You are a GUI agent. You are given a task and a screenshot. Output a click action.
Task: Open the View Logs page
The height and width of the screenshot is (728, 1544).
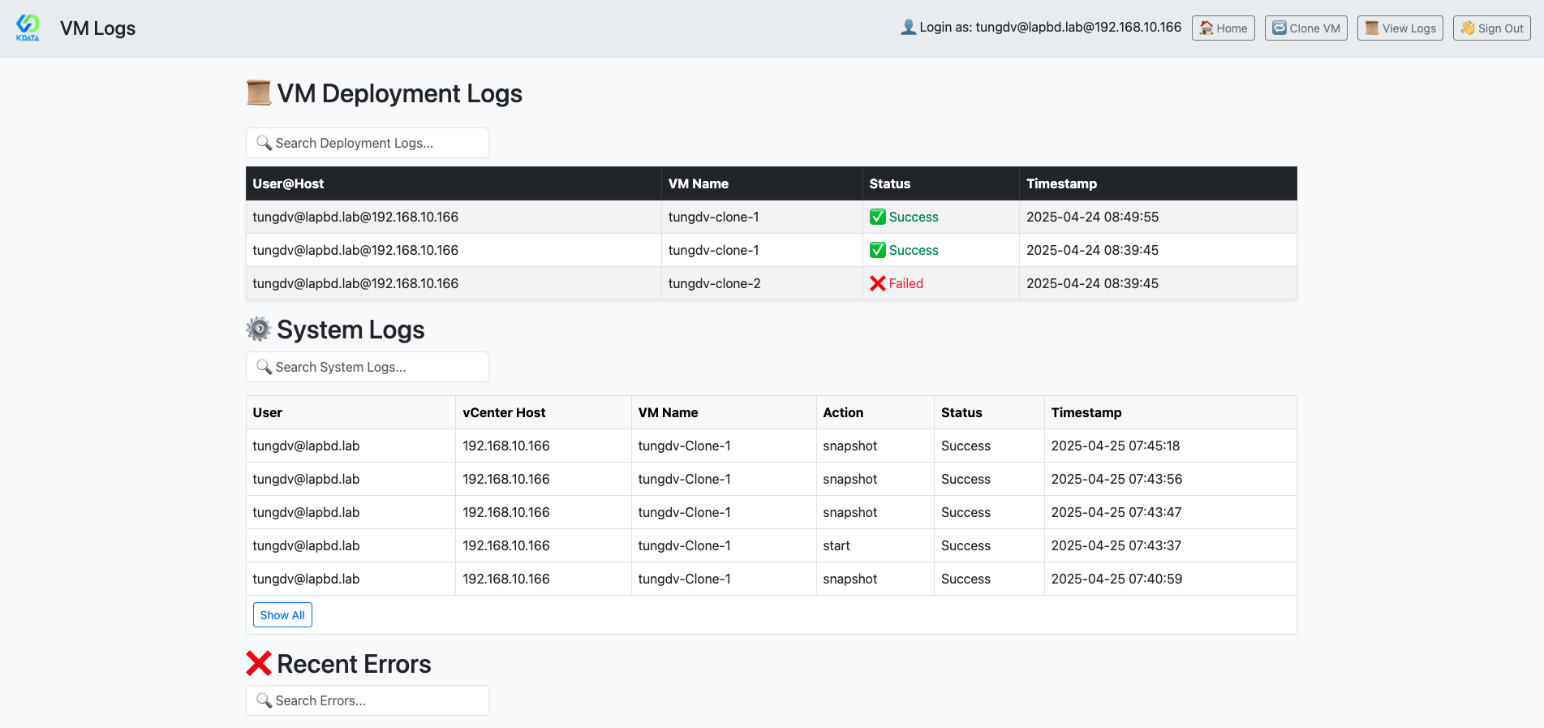(1400, 28)
